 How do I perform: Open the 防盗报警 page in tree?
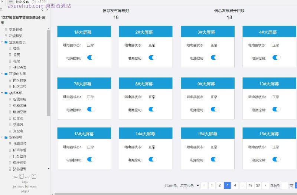click(x=20, y=150)
